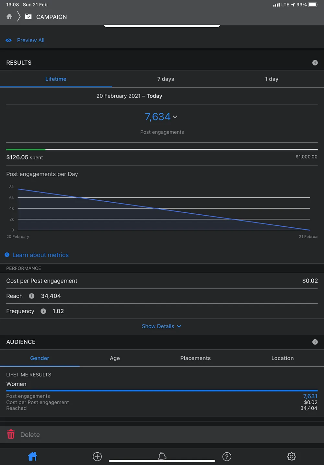Show info about the Results section

(315, 63)
